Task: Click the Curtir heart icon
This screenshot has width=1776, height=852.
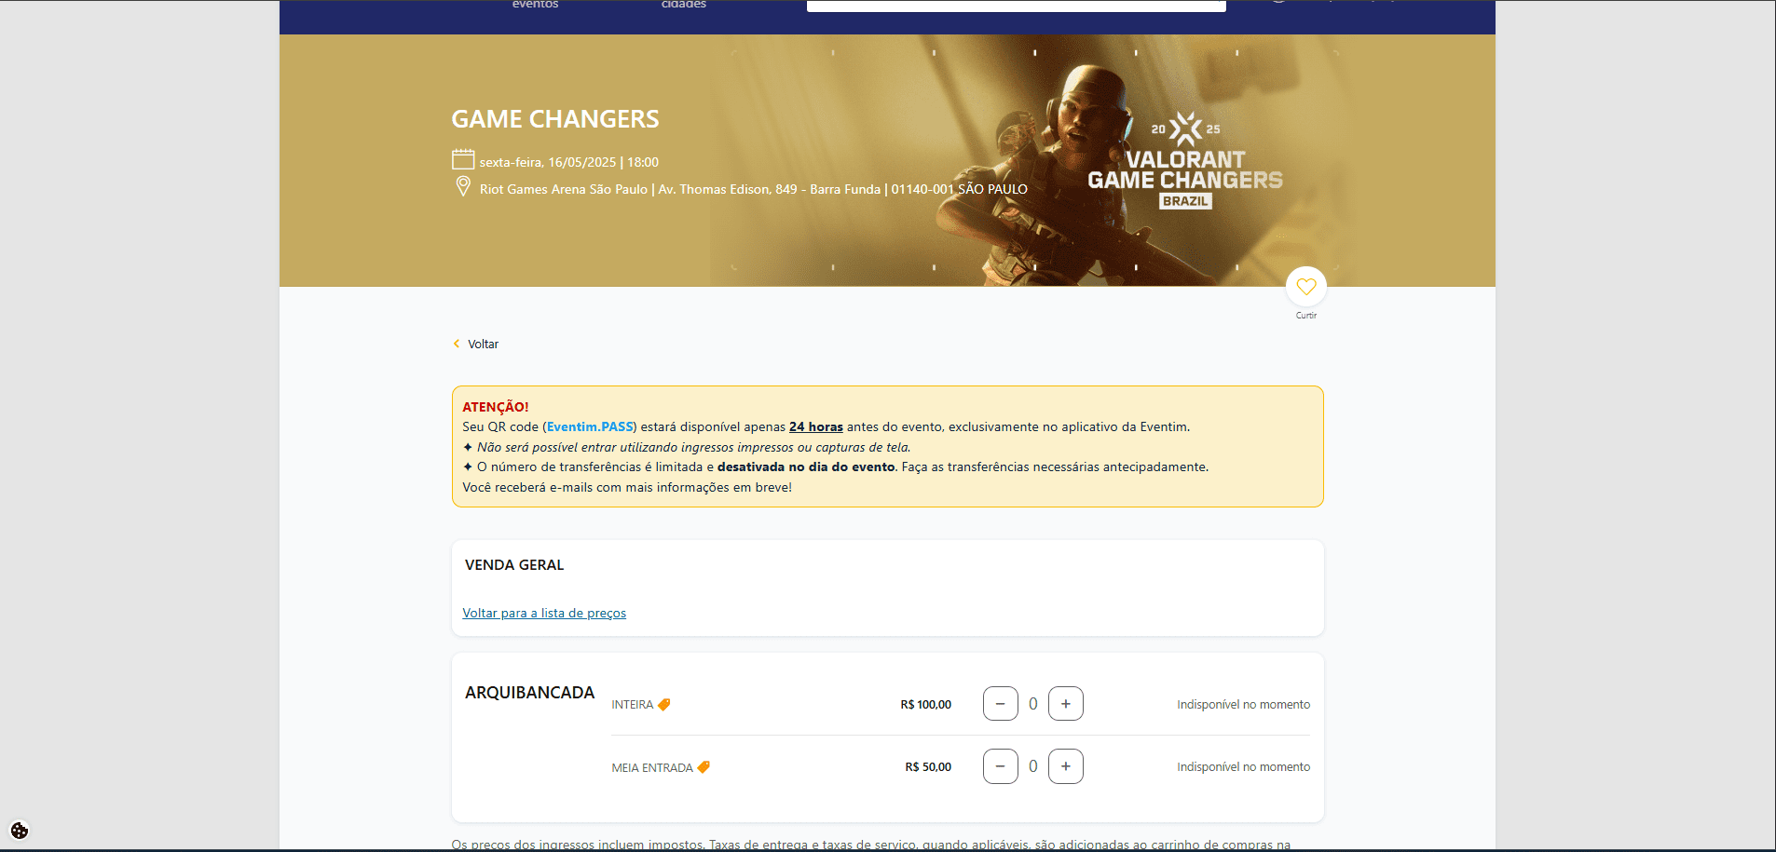Action: tap(1305, 287)
